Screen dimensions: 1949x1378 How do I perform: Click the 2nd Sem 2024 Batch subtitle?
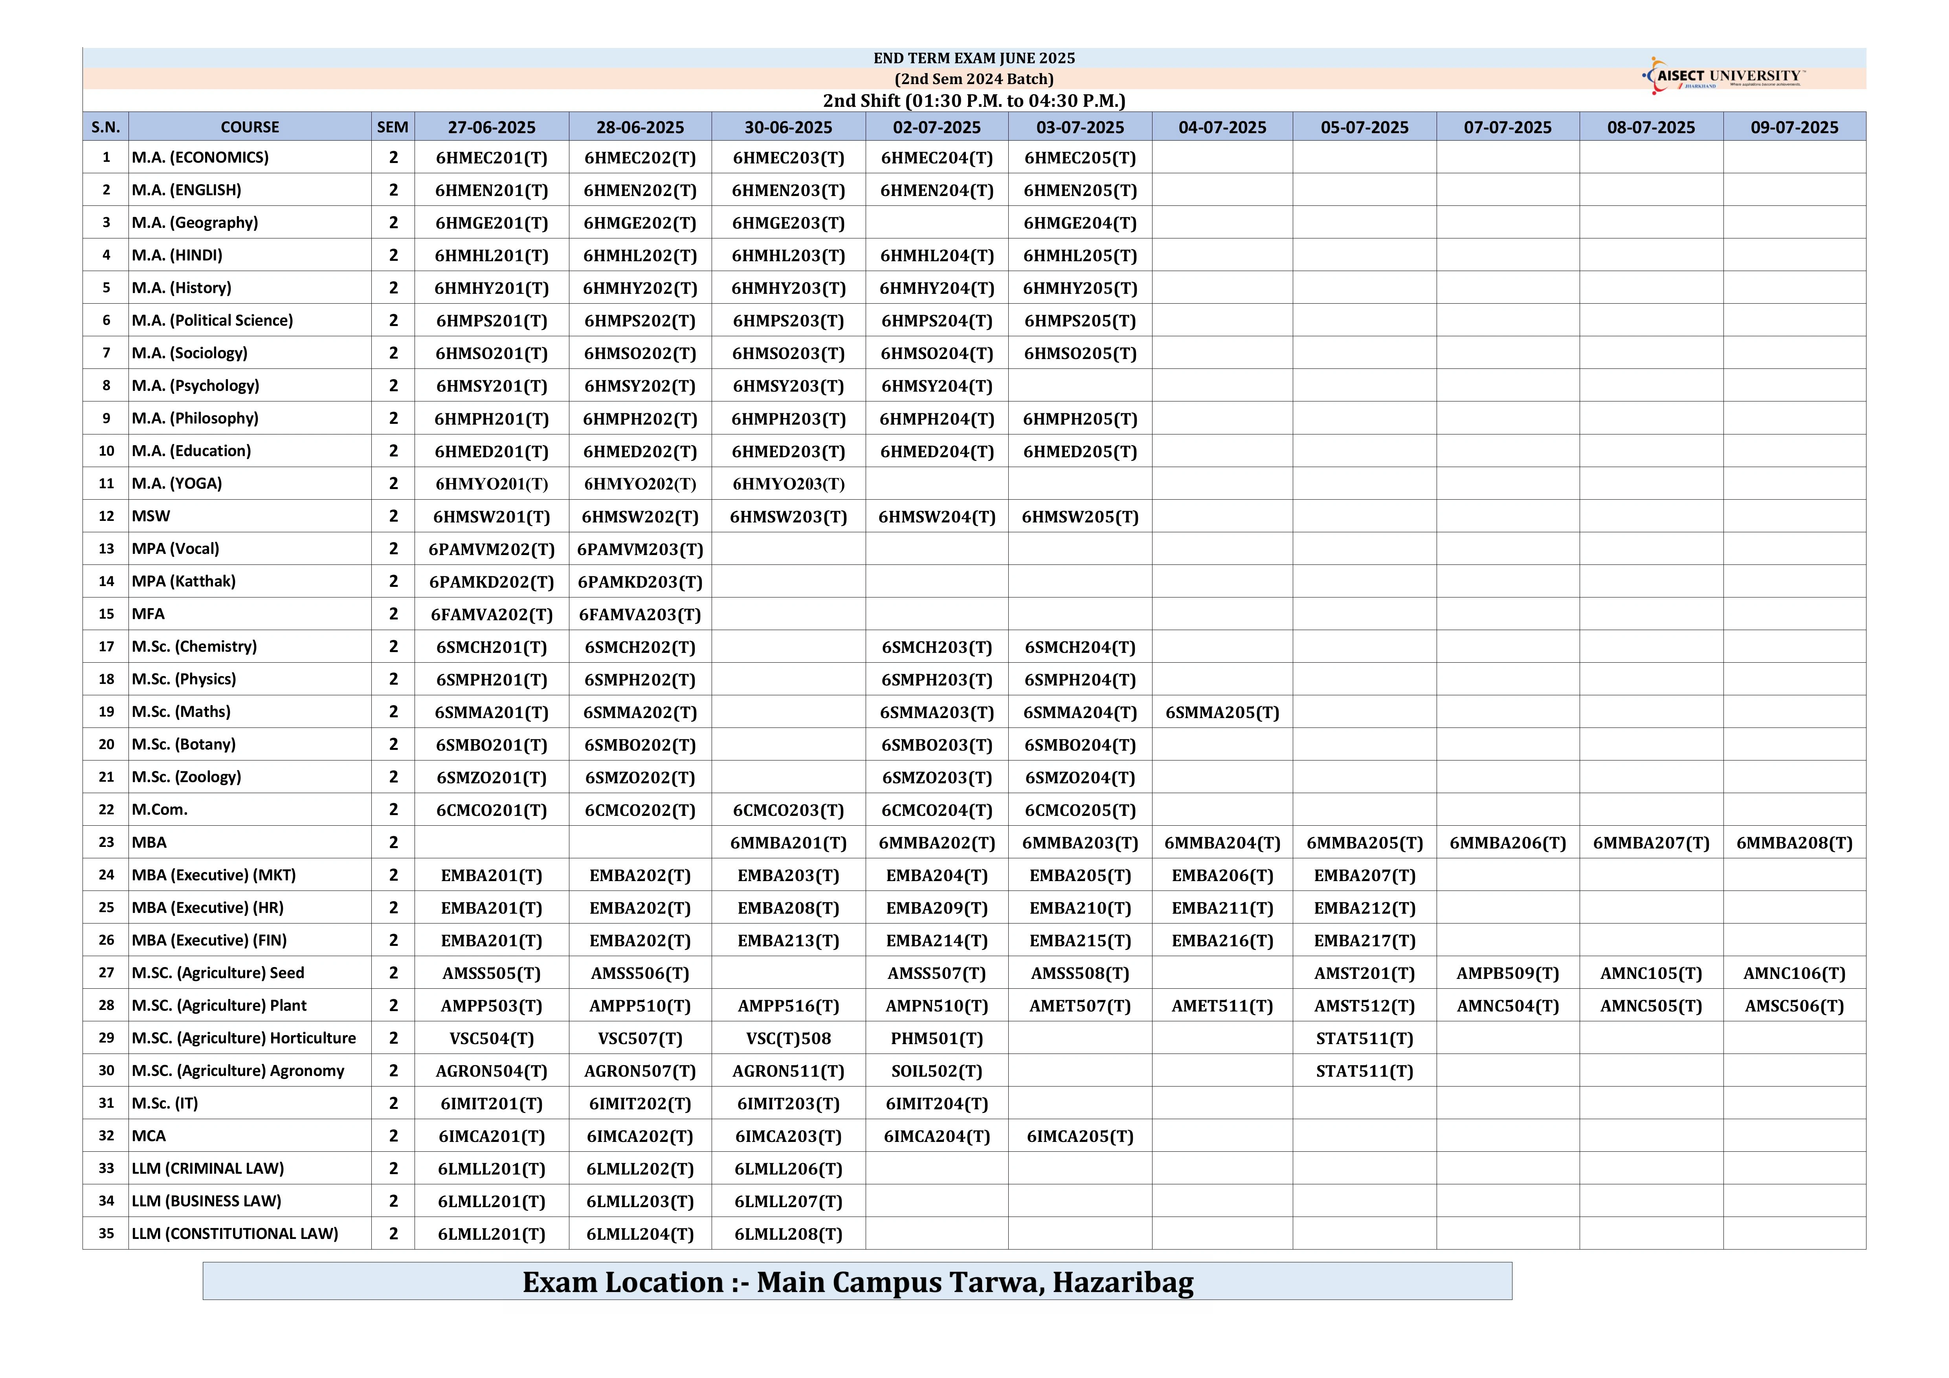974,79
